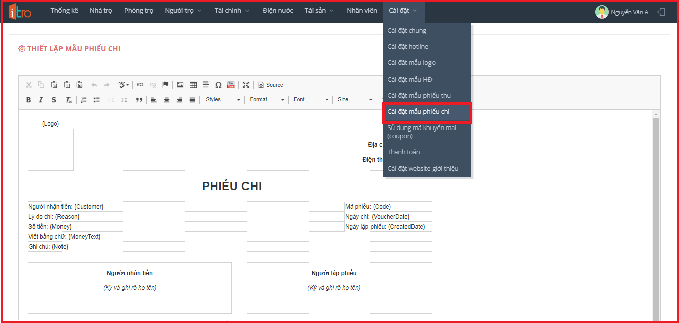Insert an image with the image icon
This screenshot has height=323, width=679.
[x=180, y=85]
